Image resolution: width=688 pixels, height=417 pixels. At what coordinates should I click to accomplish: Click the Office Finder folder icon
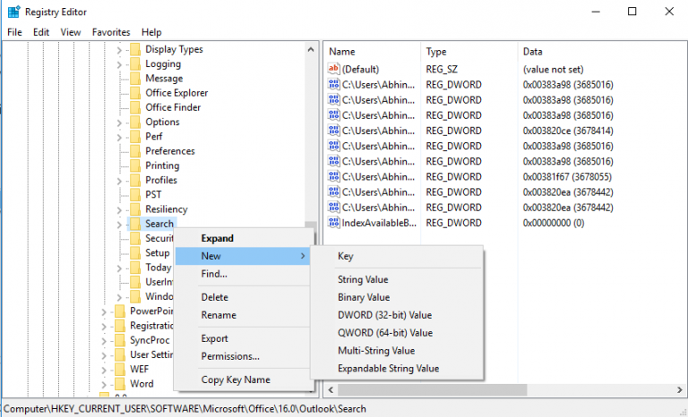[135, 107]
